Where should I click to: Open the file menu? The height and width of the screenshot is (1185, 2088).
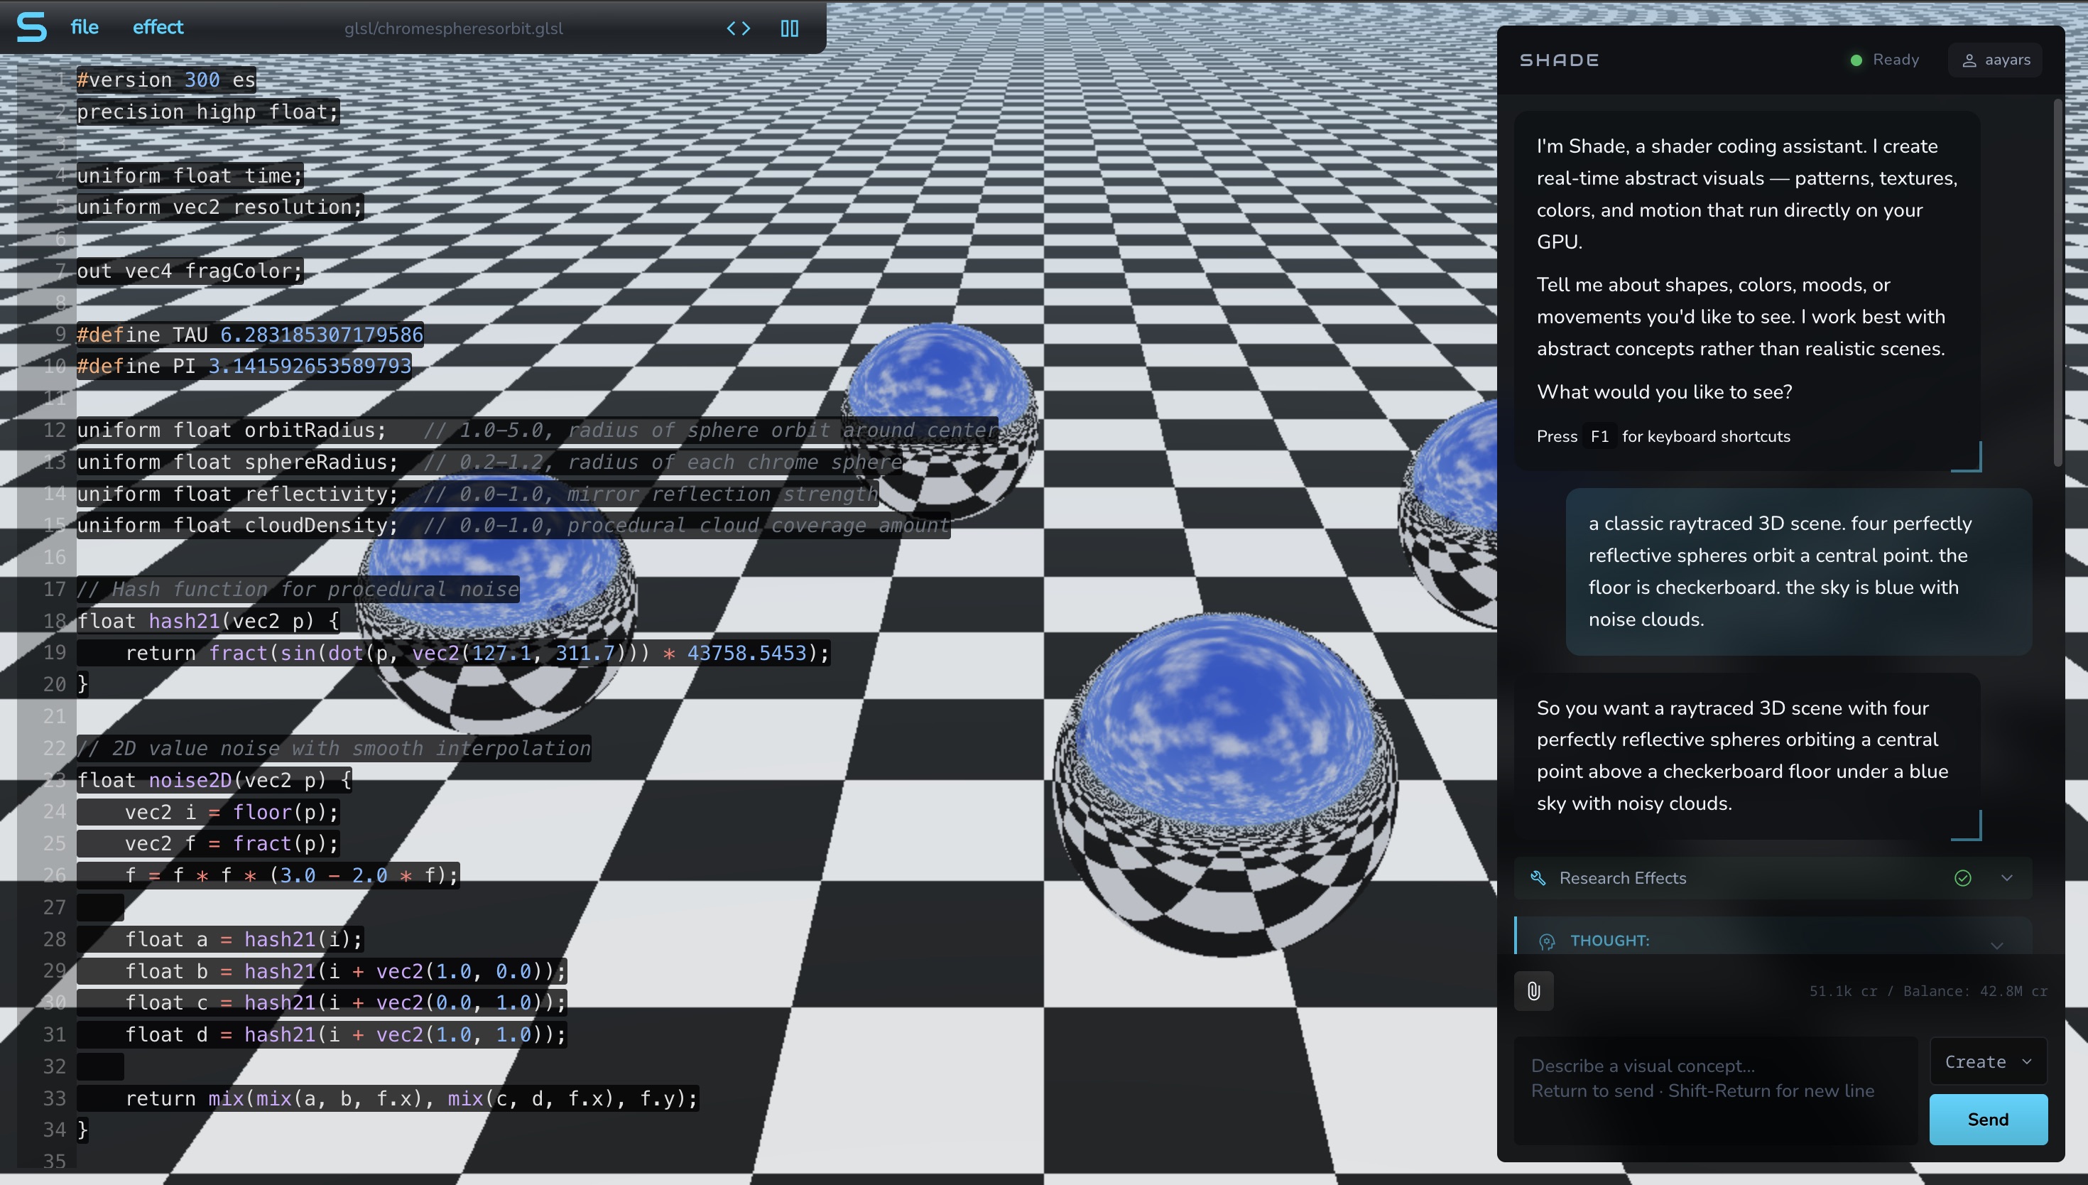coord(84,27)
